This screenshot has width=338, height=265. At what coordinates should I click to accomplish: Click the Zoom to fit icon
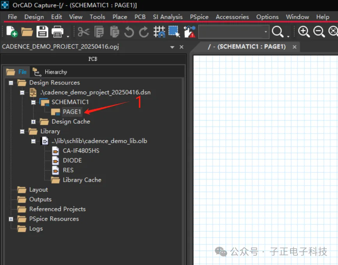tap(333, 31)
